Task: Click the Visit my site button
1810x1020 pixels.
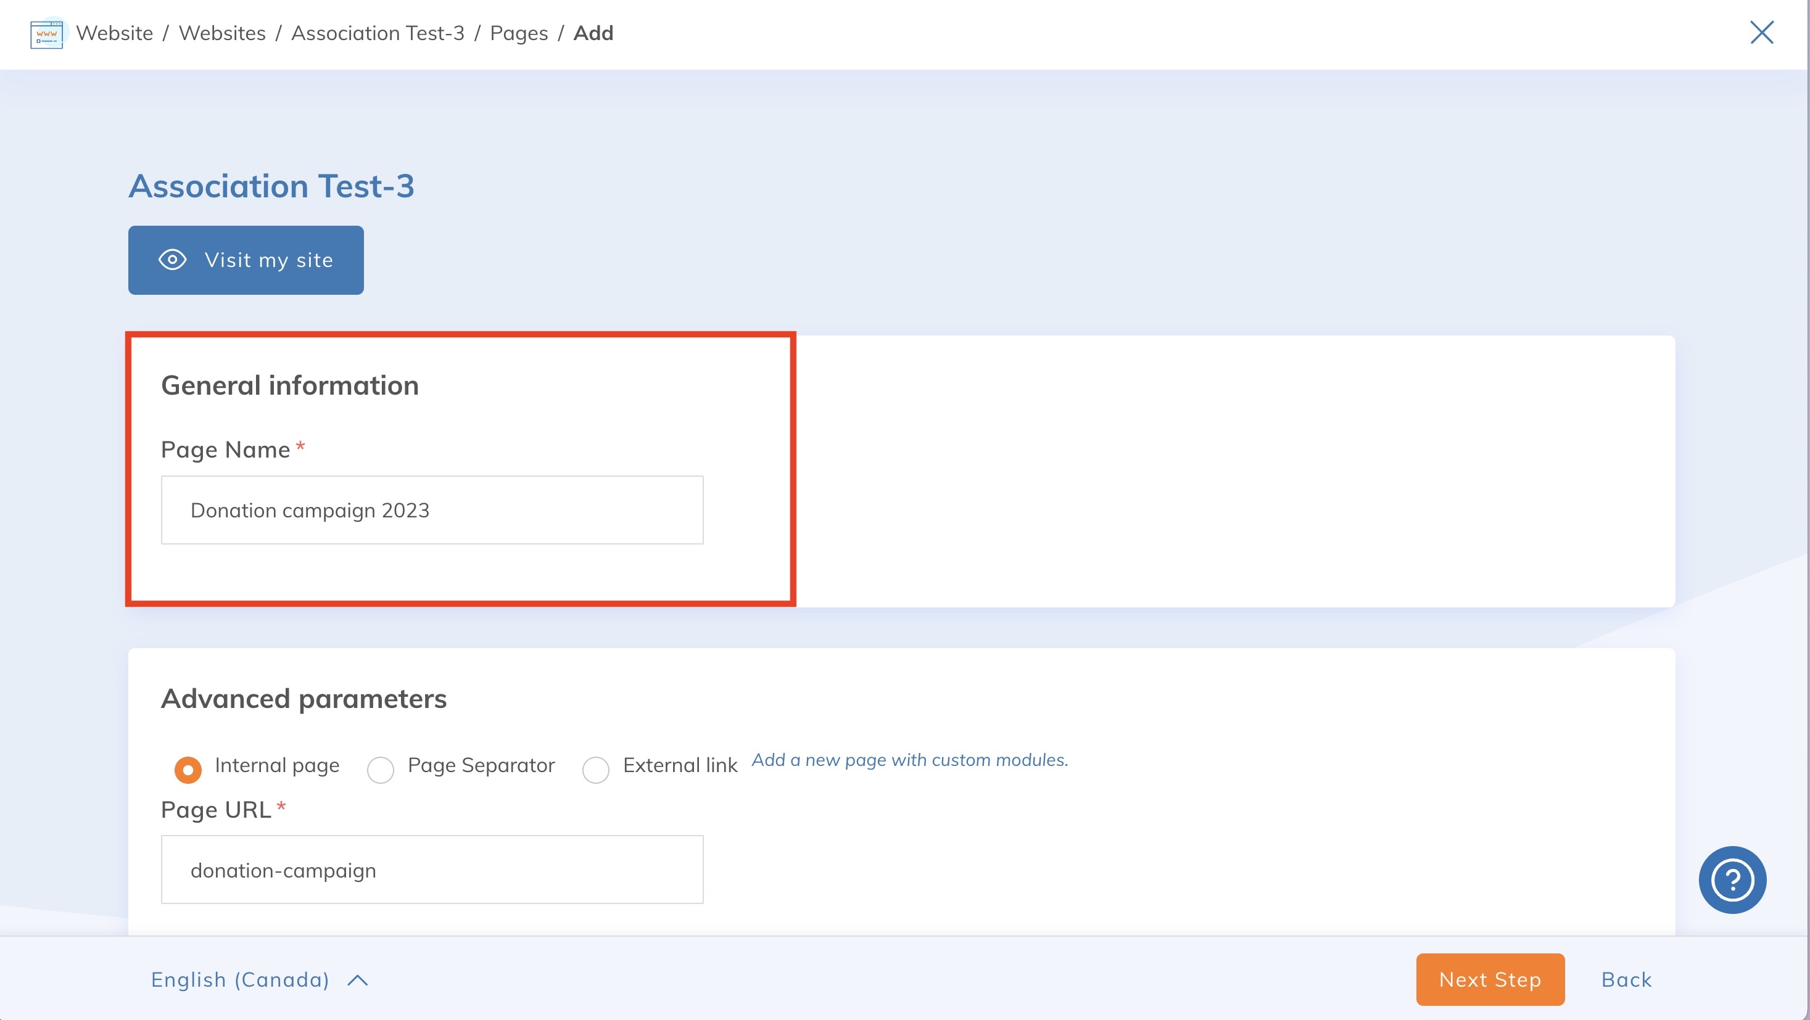Action: pos(246,260)
